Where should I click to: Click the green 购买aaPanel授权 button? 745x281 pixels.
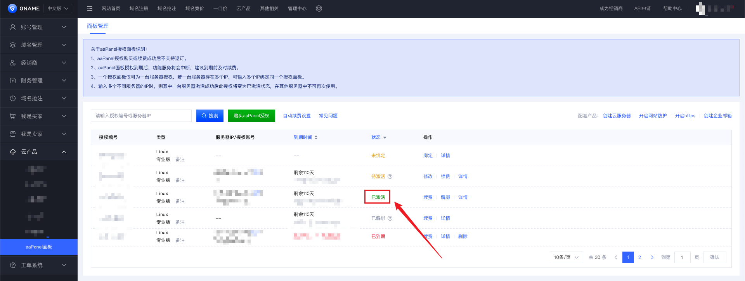tap(251, 116)
